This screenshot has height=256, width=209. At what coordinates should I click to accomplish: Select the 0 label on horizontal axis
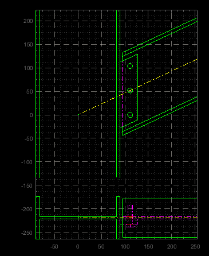78,246
